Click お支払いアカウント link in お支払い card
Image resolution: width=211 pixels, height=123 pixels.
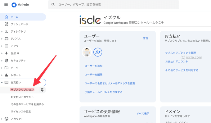tap(177, 61)
